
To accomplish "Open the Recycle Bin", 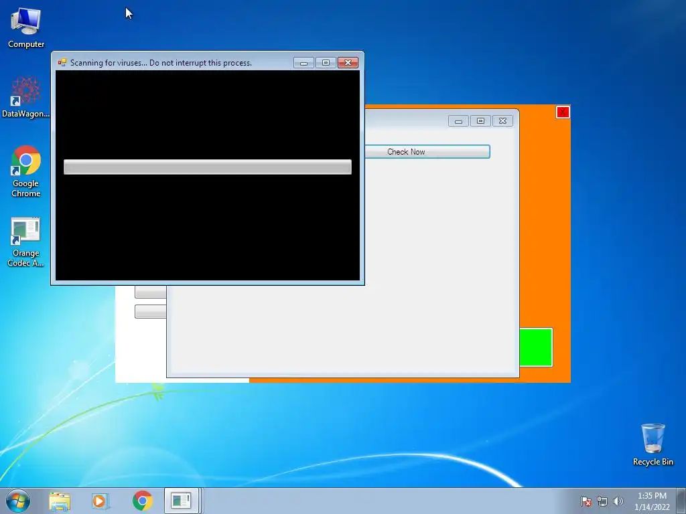I will point(653,444).
